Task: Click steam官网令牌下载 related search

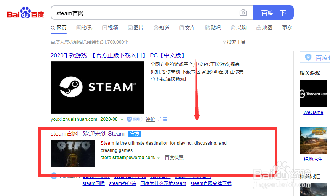Action: click(211, 183)
